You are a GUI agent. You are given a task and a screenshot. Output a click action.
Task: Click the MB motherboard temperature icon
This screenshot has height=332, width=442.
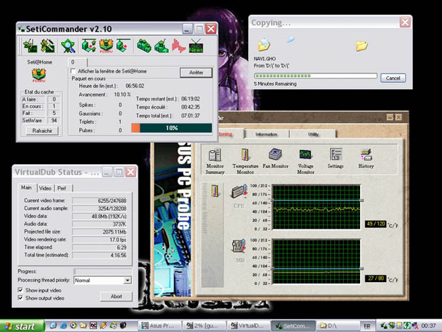239,246
